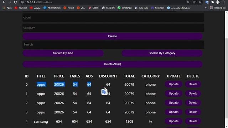Viewport: 228px width, 128px height.
Task: Delete the product with ID 3
Action: (193, 112)
